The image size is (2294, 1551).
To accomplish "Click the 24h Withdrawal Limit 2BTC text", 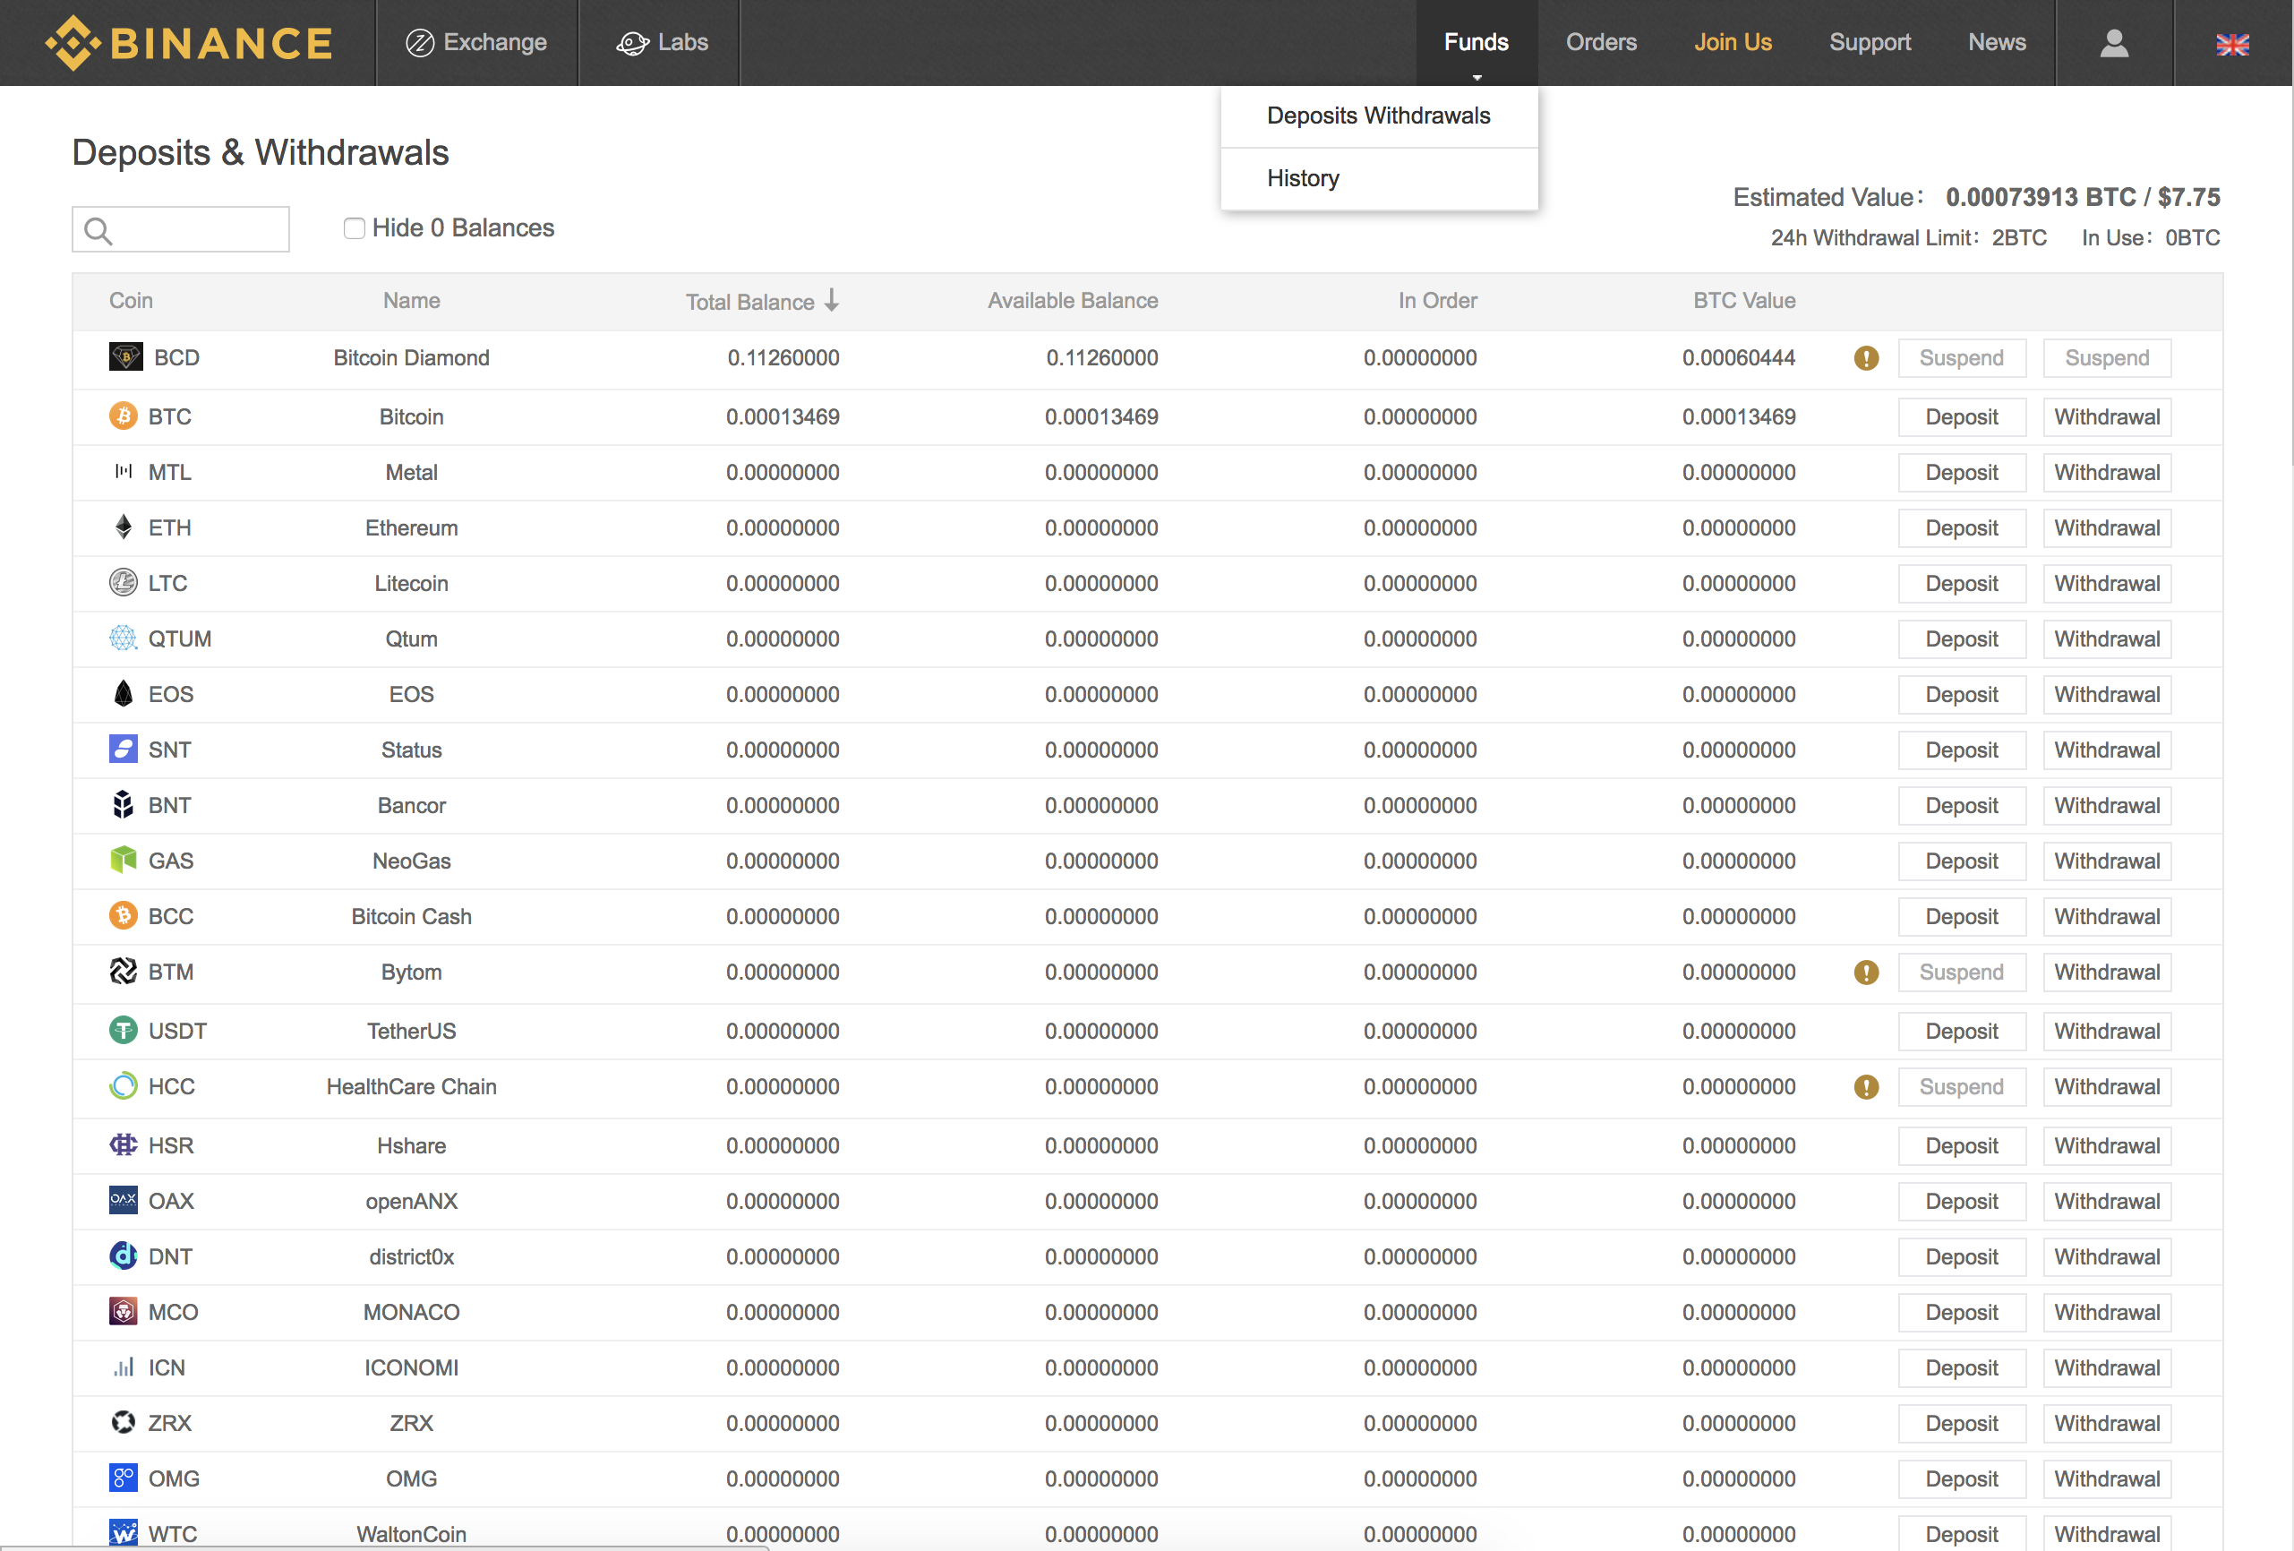I will click(1908, 238).
